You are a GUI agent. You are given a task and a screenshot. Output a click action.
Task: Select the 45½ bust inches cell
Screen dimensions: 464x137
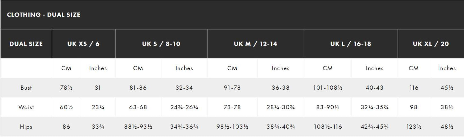(x=447, y=88)
